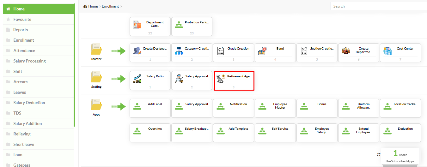Viewport: 427px width, 167px height.
Task: Open the Retirement Age setting
Action: 234,81
